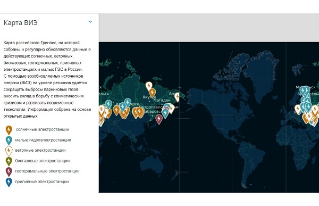Select the 'геотерамальные электростанции' legend label
The width and height of the screenshot is (319, 206).
pyautogui.click(x=47, y=171)
